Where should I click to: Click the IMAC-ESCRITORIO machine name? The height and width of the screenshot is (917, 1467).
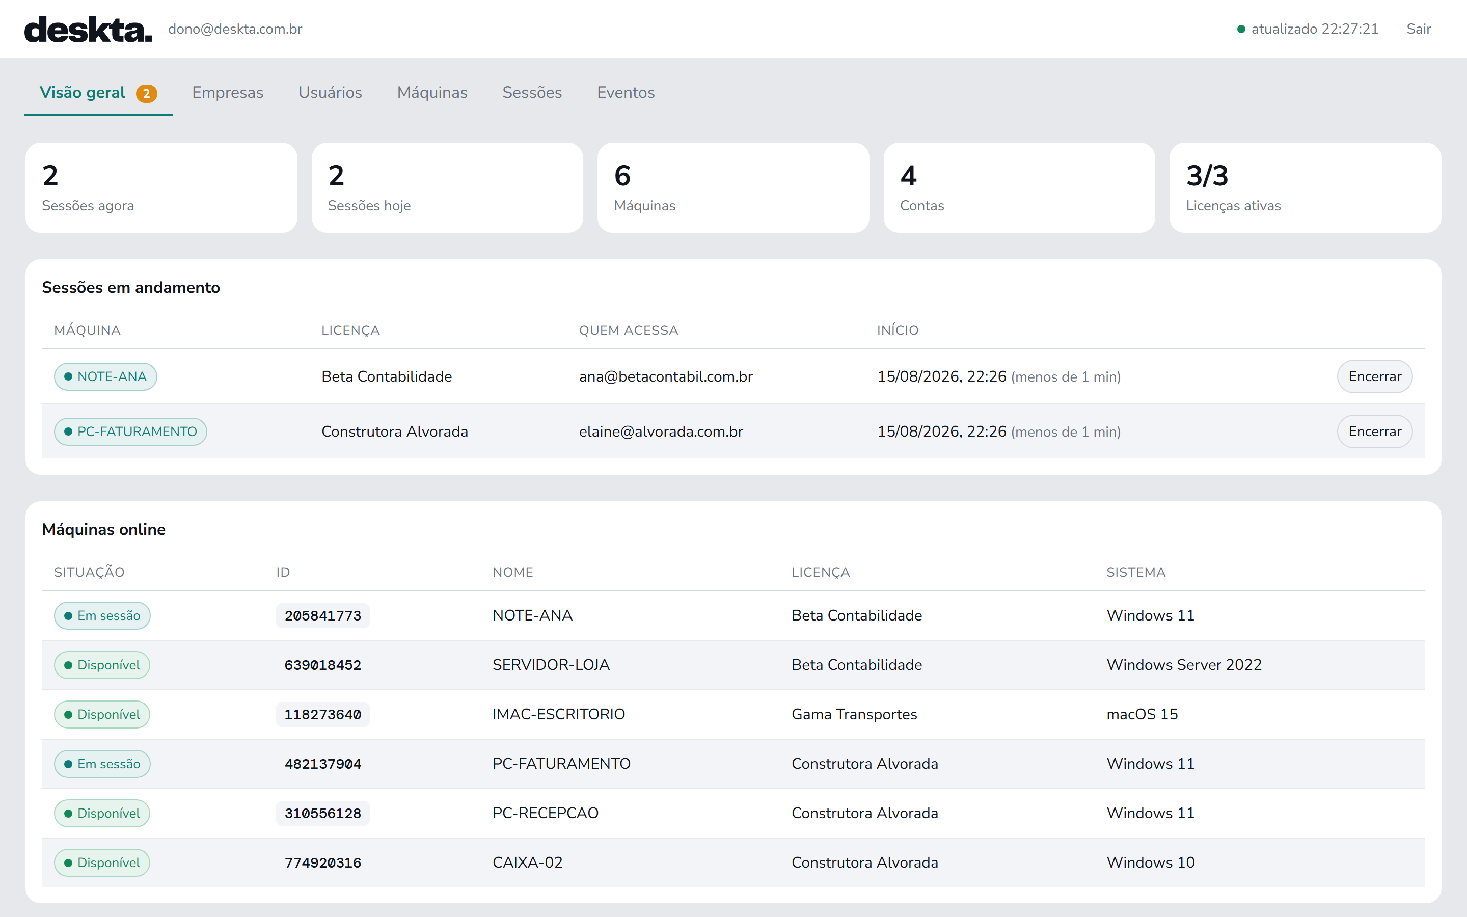558,714
